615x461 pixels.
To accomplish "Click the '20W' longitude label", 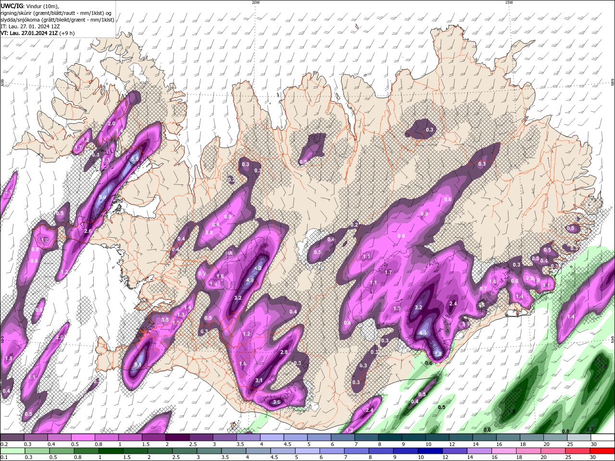I will (x=255, y=2).
